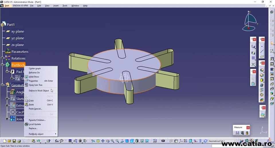Open the Start menu in menu bar
Viewport: 275px width, 148px height.
7,6
